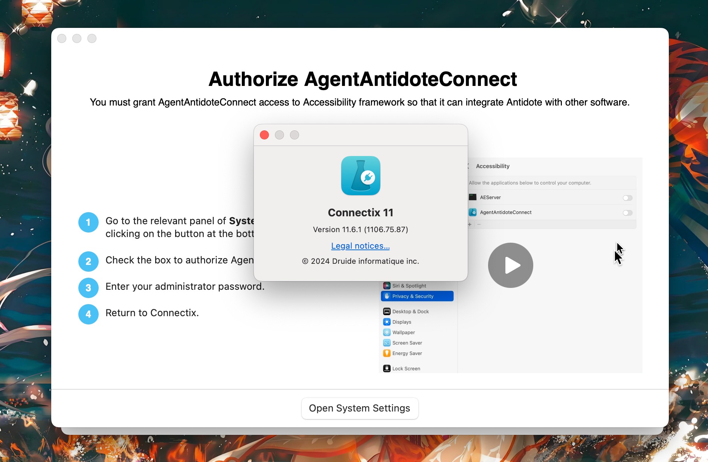Image resolution: width=708 pixels, height=462 pixels.
Task: Close the Connectix 11 about dialog
Action: coord(264,135)
